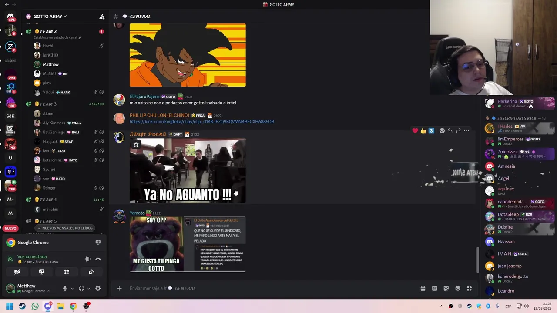Open PHILLIP CHU LON username profile

click(x=159, y=115)
